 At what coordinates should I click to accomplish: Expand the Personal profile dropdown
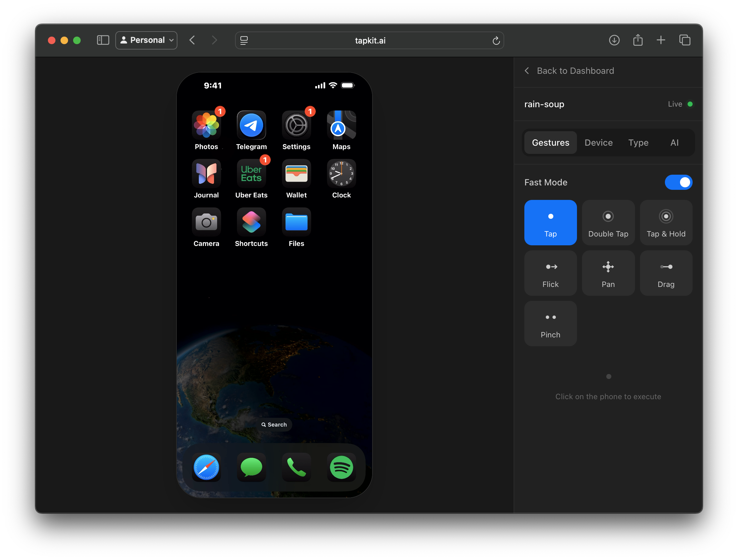click(147, 40)
